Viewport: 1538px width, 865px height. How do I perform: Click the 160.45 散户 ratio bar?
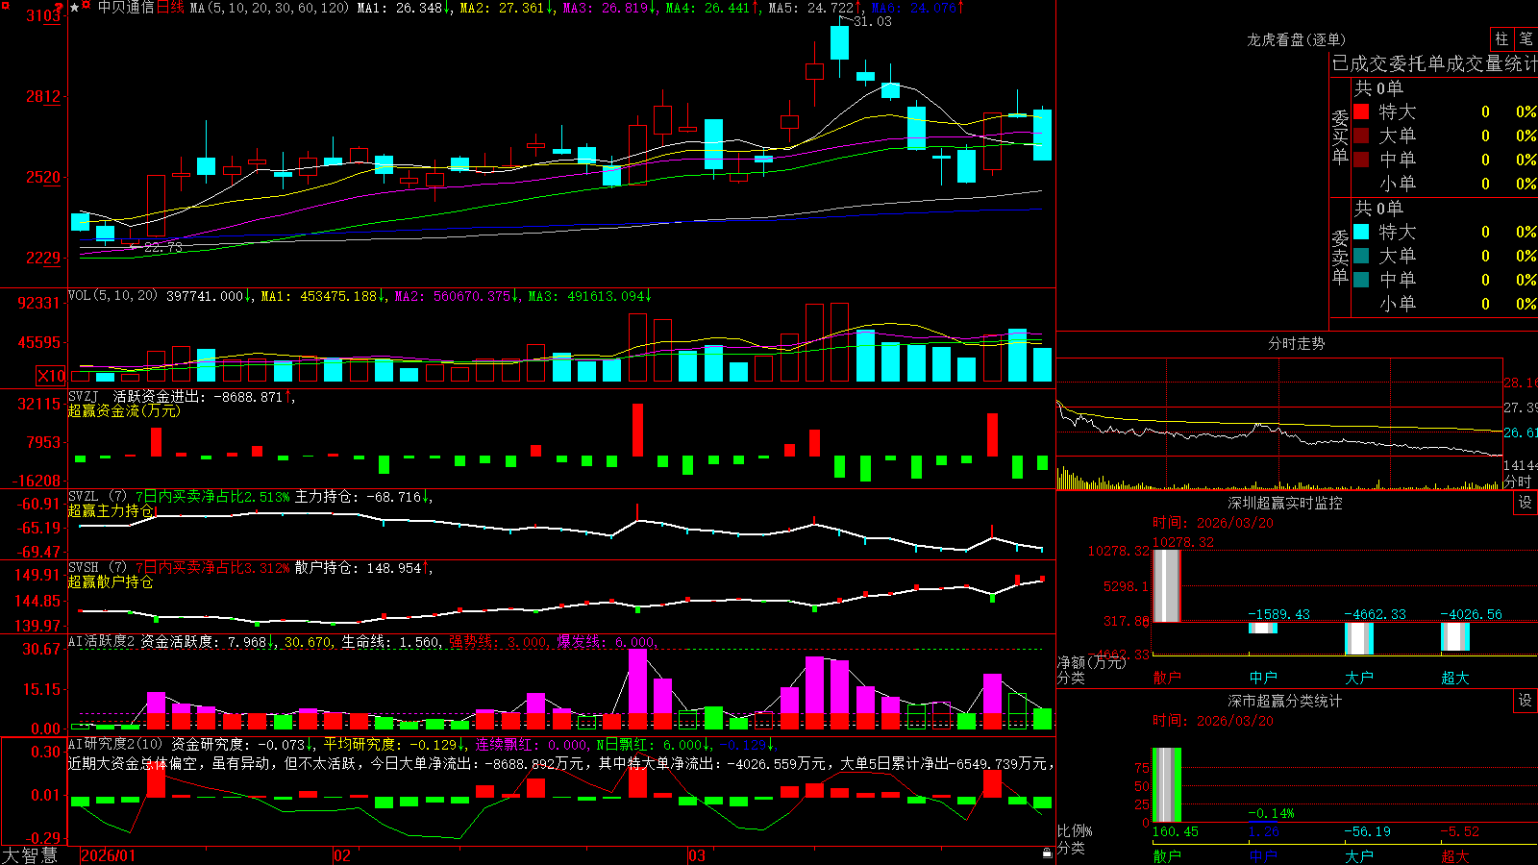click(x=1167, y=785)
